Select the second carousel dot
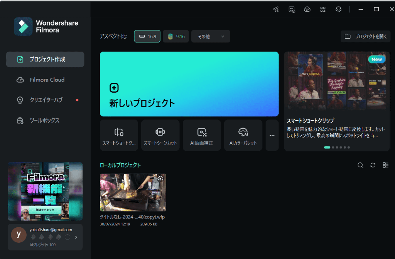Screen dimensions: 395x259 click(333, 147)
